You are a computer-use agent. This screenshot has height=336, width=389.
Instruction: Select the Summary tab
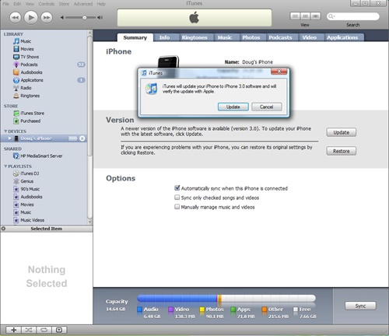pyautogui.click(x=135, y=37)
